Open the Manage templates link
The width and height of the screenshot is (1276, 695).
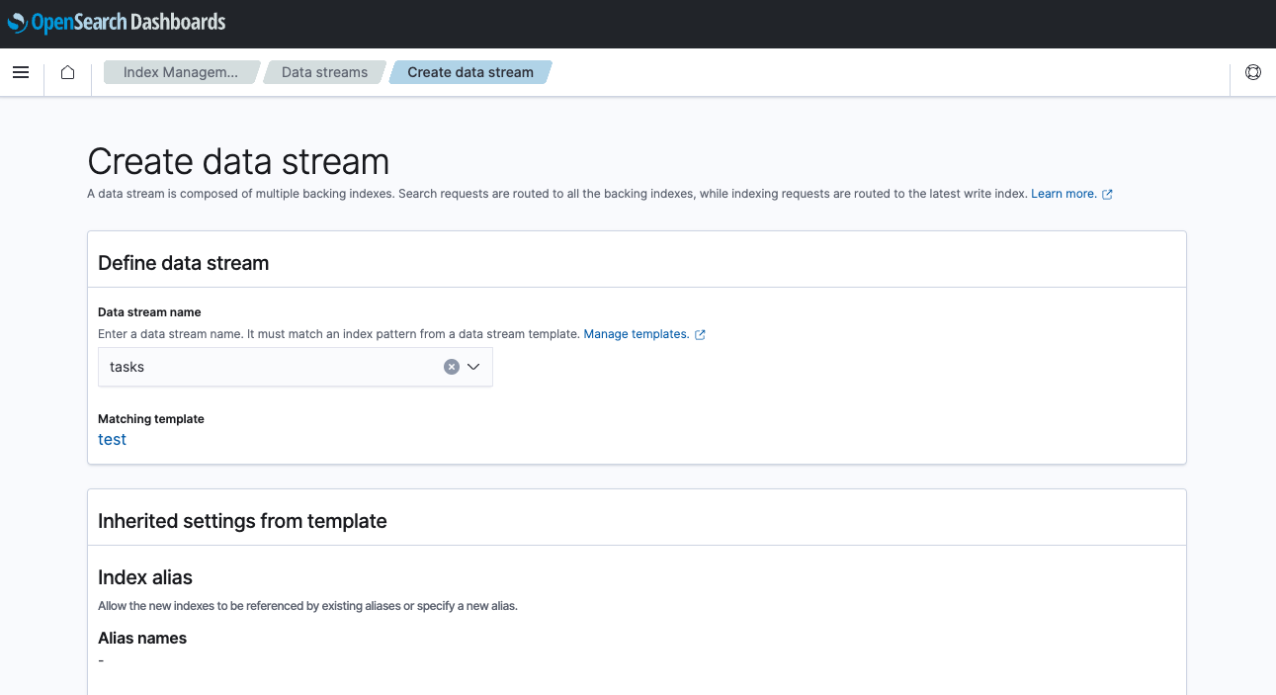pyautogui.click(x=638, y=334)
